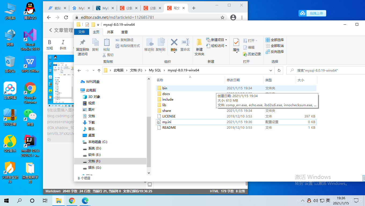Image resolution: width=365 pixels, height=206 pixels.
Task: Click Task View taskbar icon
Action: point(45,200)
